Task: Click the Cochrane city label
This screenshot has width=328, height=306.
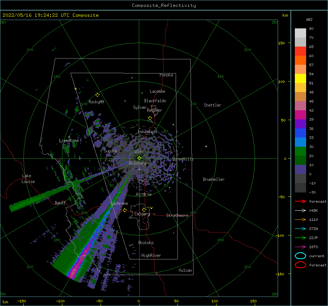Action: tap(119, 203)
